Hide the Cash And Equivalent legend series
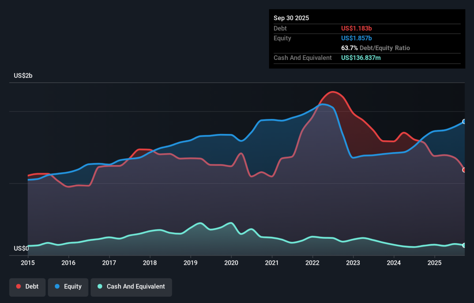This screenshot has width=474, height=303. coord(131,286)
